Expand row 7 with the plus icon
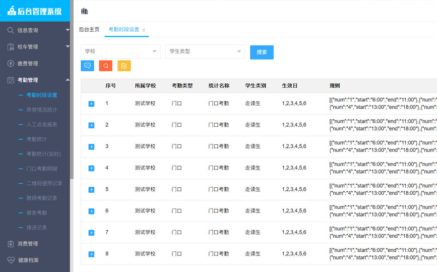This screenshot has height=272, width=437. pos(91,233)
